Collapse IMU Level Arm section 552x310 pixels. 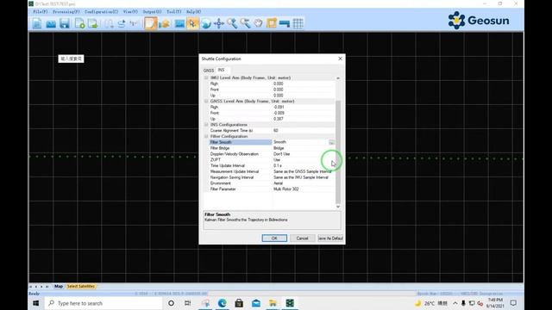click(206, 77)
